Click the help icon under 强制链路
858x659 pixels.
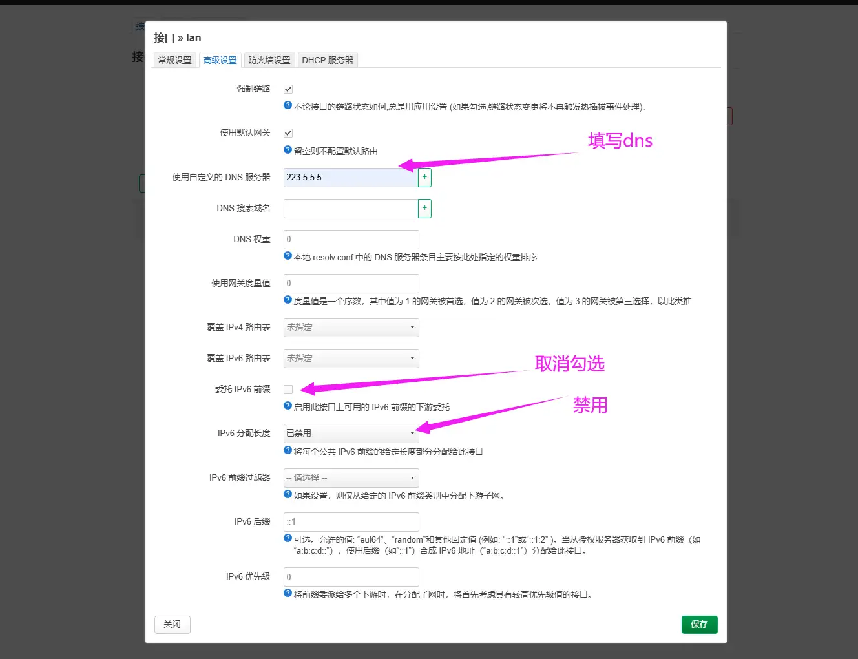coord(287,104)
